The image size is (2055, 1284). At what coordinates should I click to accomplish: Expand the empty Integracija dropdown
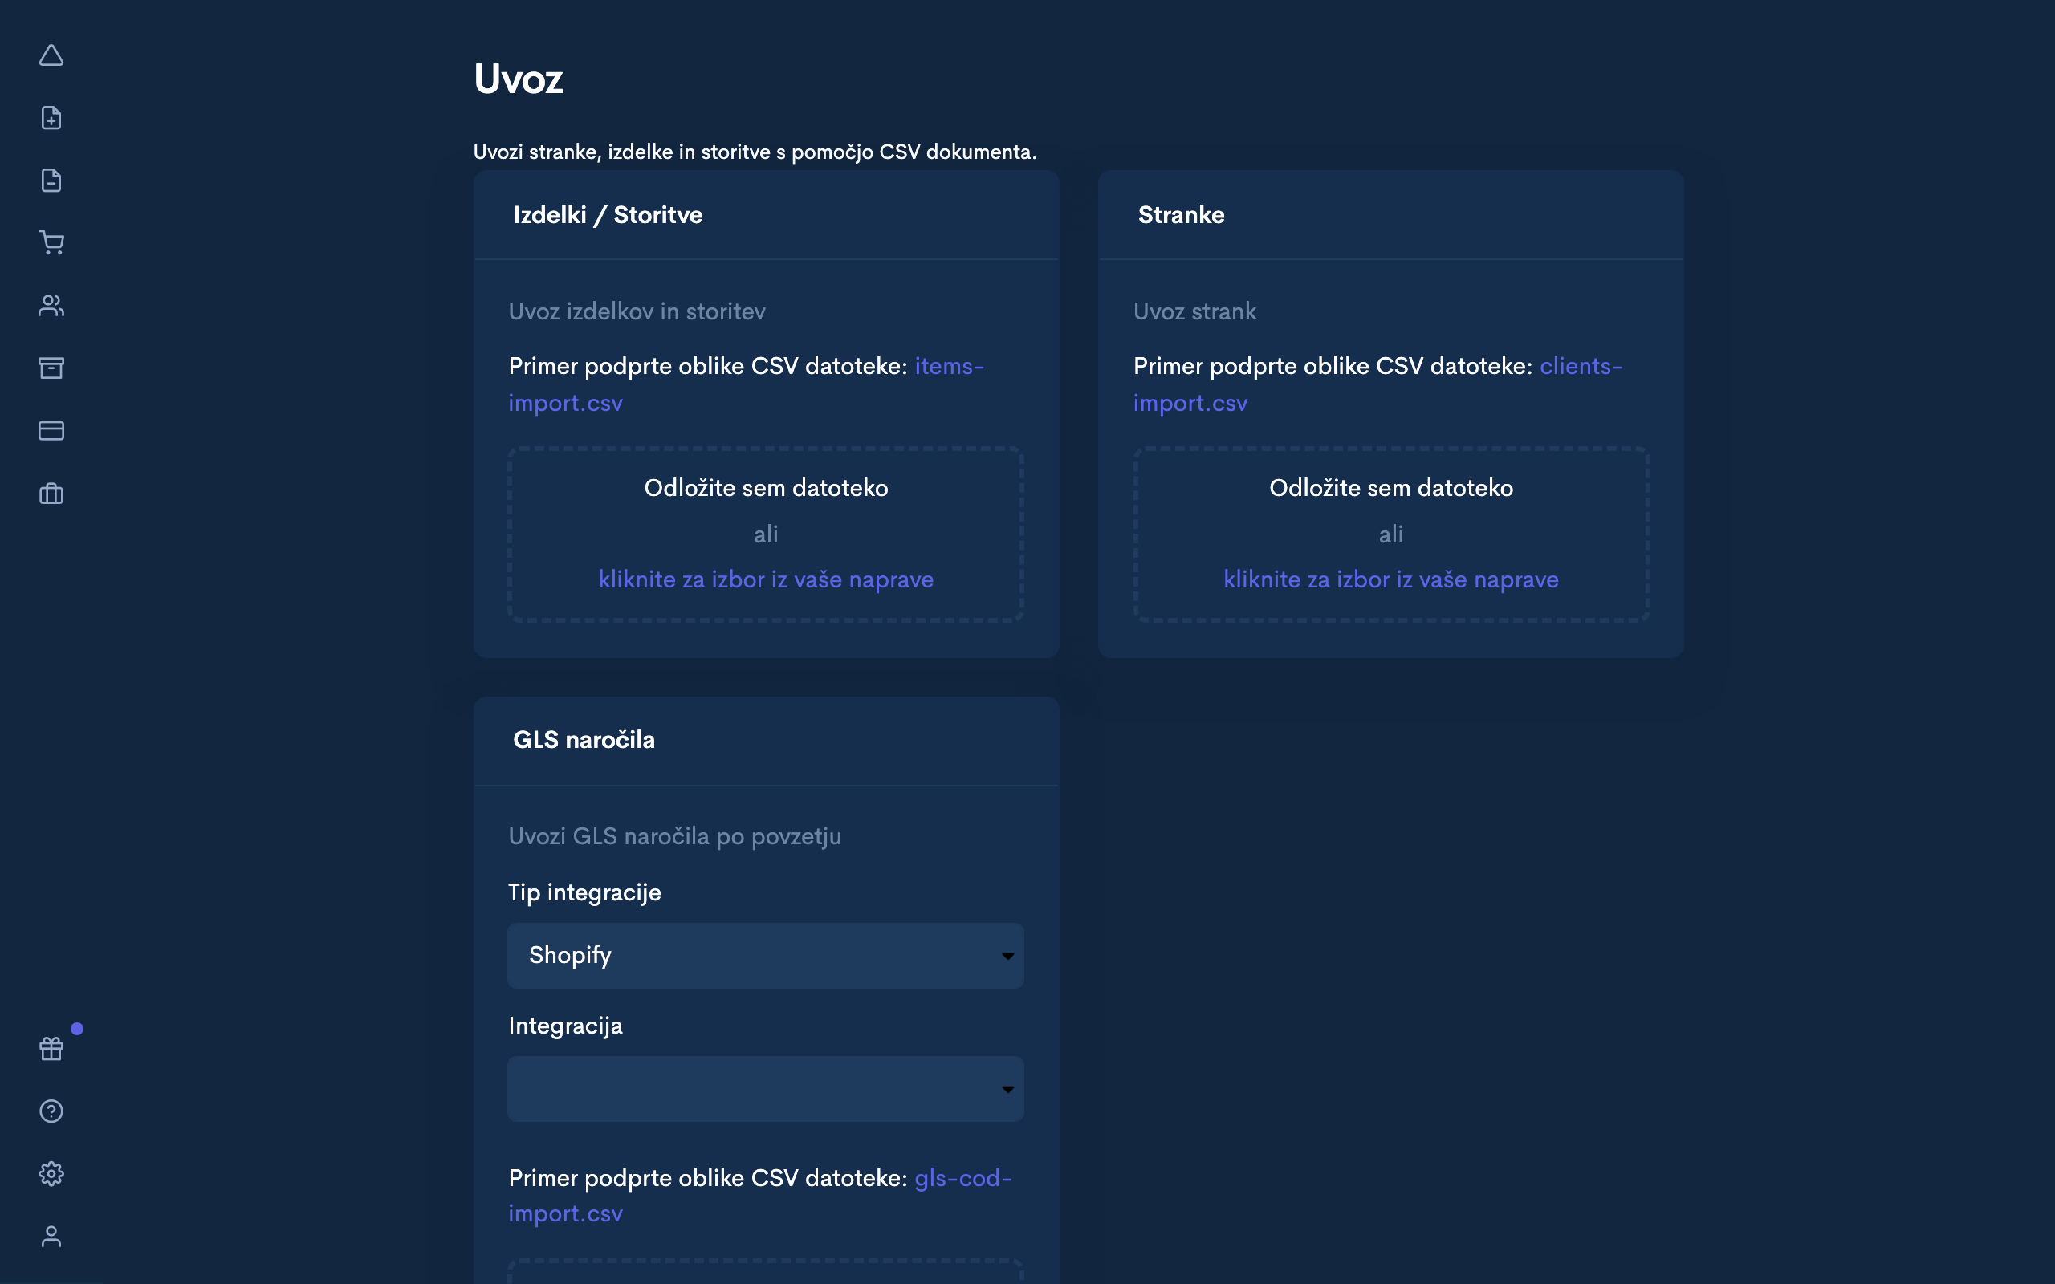pos(764,1089)
